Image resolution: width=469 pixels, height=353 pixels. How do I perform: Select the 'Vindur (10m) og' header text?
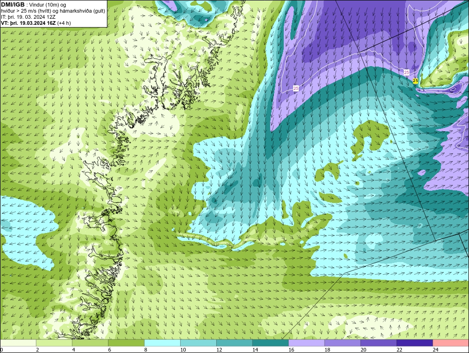47,5
